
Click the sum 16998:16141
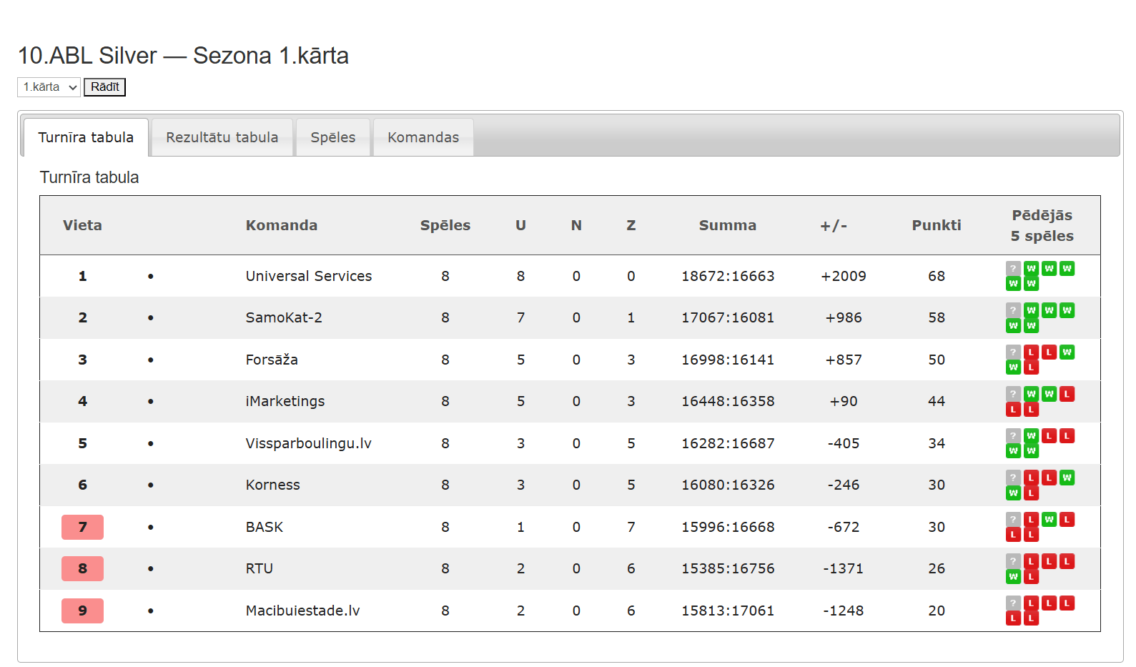(x=728, y=360)
